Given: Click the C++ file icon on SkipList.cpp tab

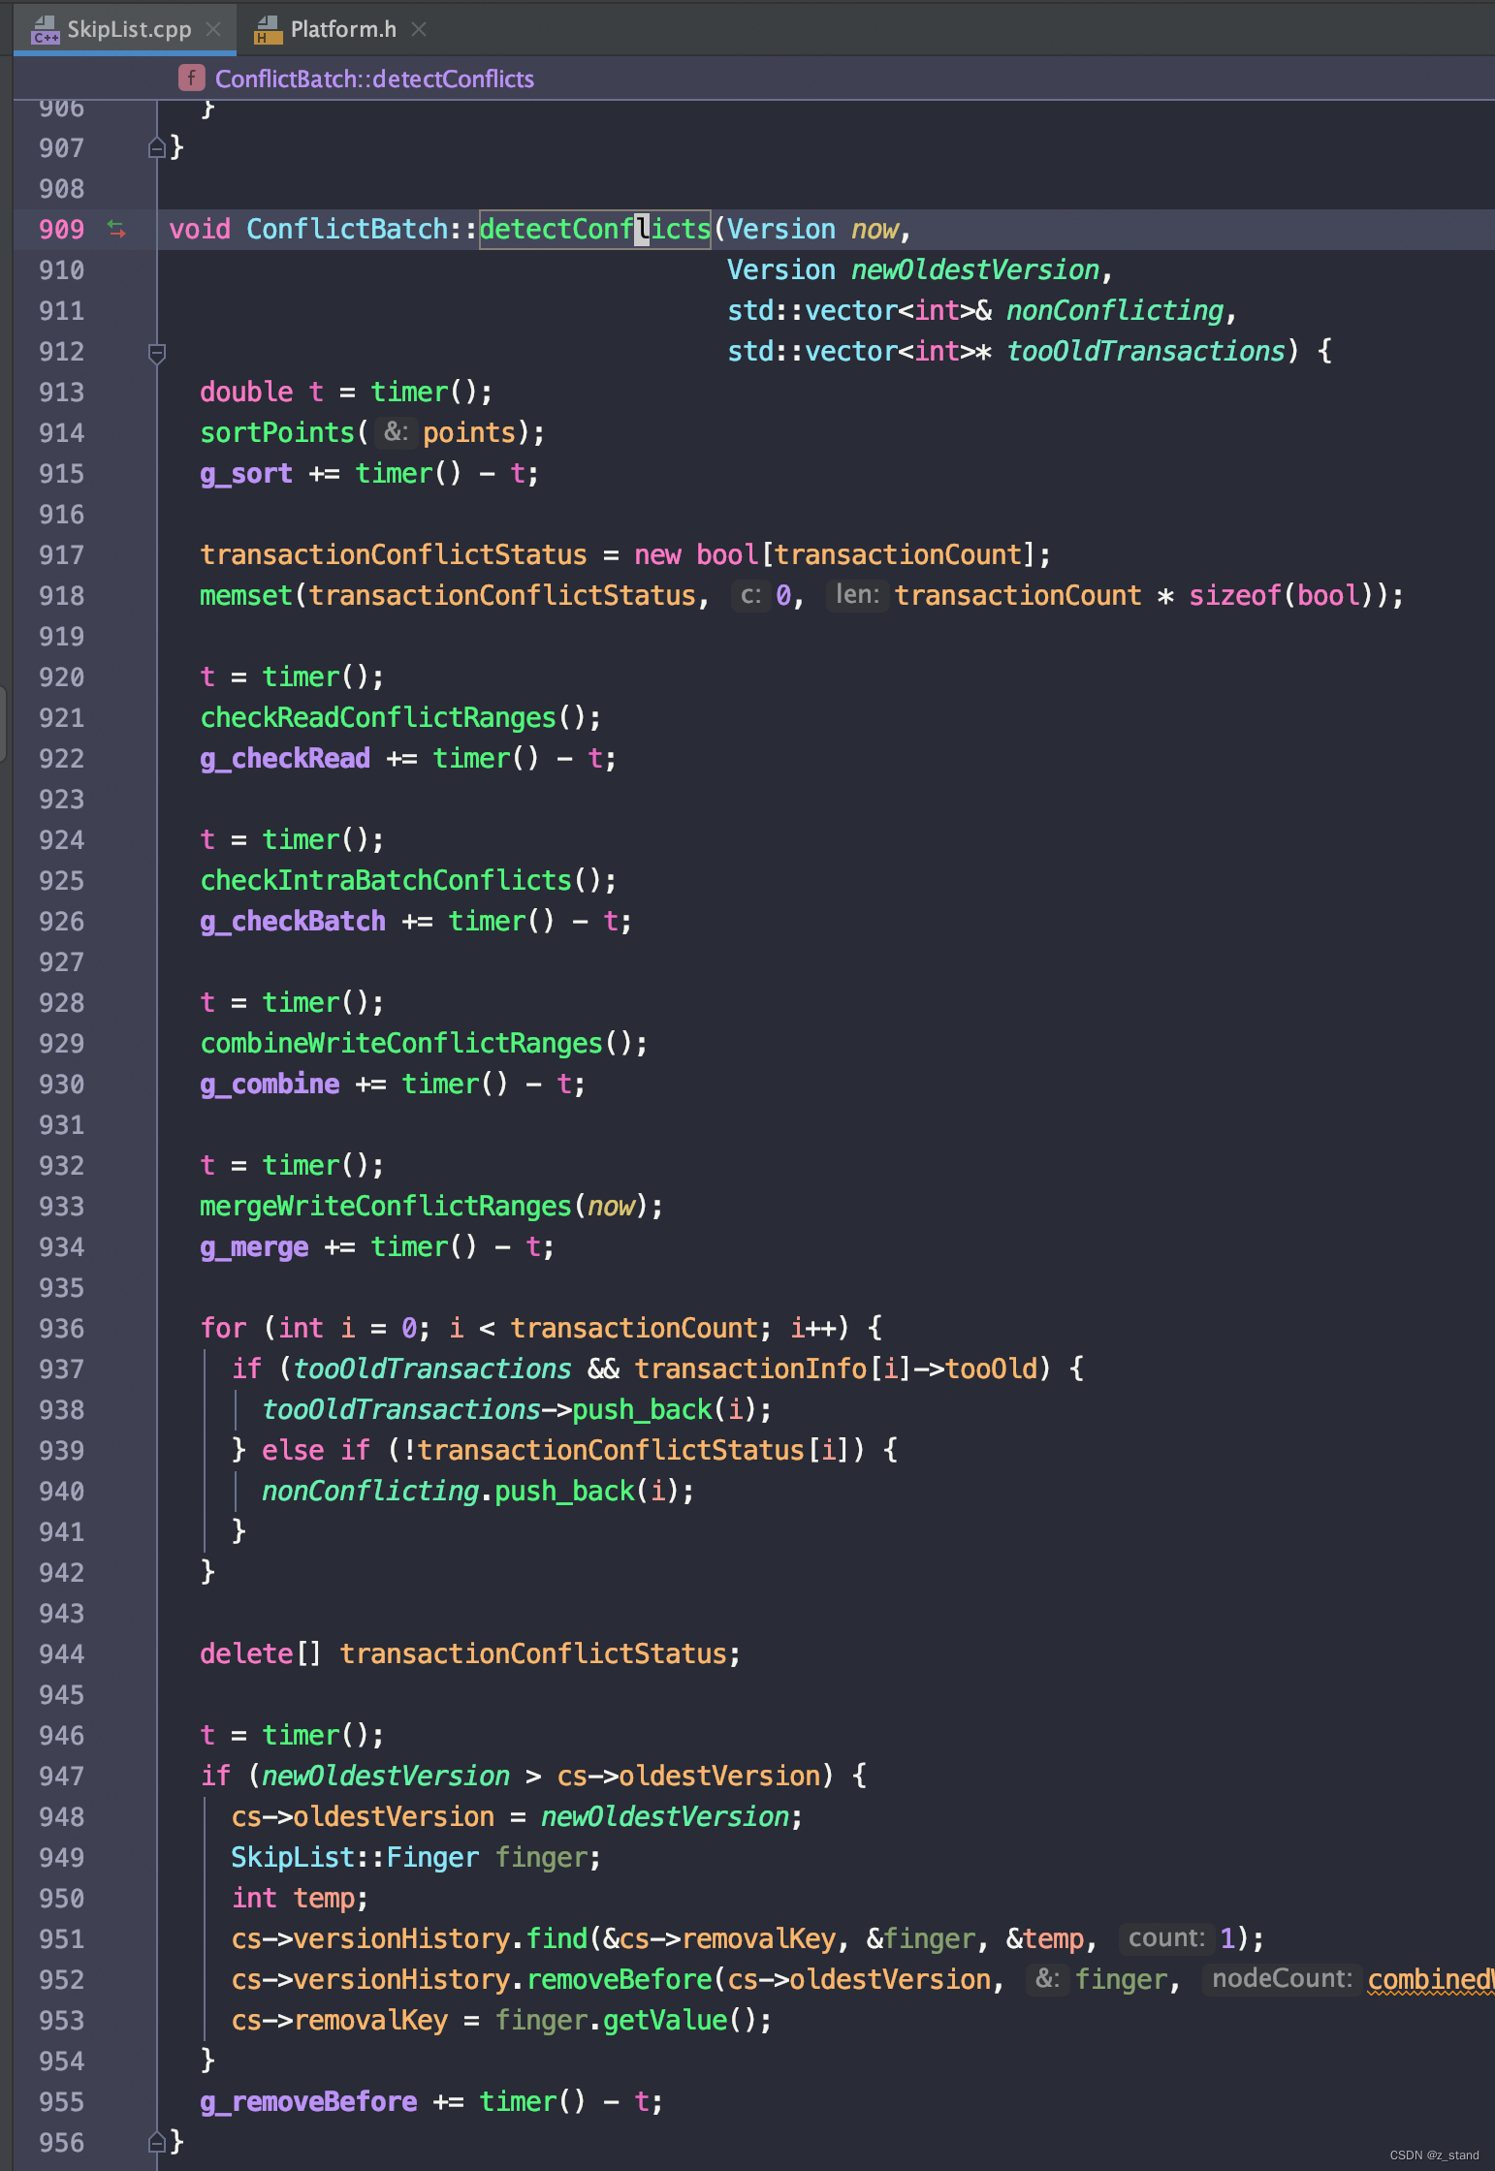Looking at the screenshot, I should click(45, 30).
